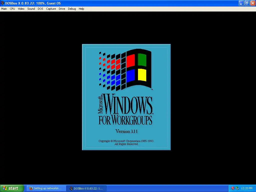Screen dimensions: 256x192
Task: Click the DOSBox-X title bar icon
Action: [x=2, y=3]
